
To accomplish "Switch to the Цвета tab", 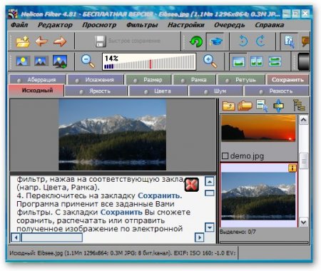I will [158, 91].
